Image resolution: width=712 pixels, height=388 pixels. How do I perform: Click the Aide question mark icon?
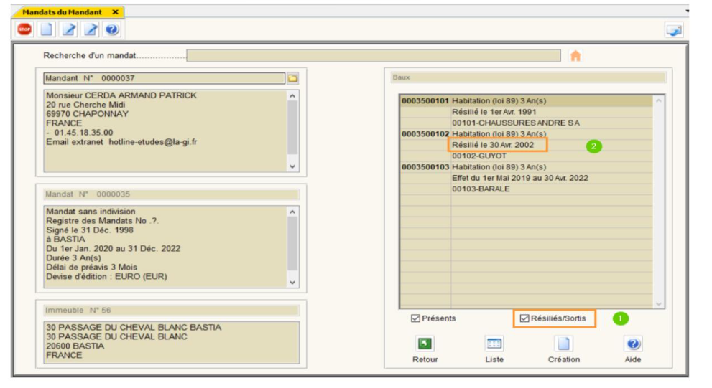coord(633,344)
